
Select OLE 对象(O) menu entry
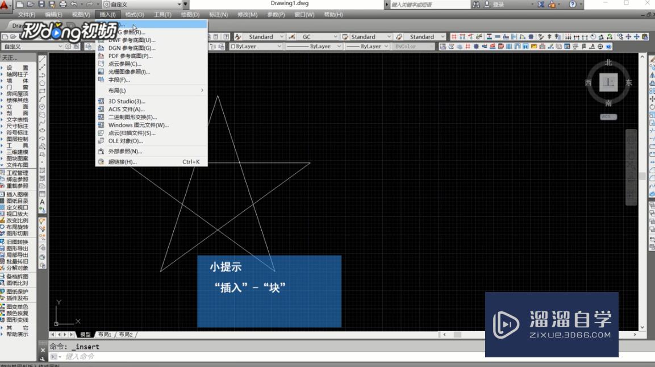[x=151, y=141]
